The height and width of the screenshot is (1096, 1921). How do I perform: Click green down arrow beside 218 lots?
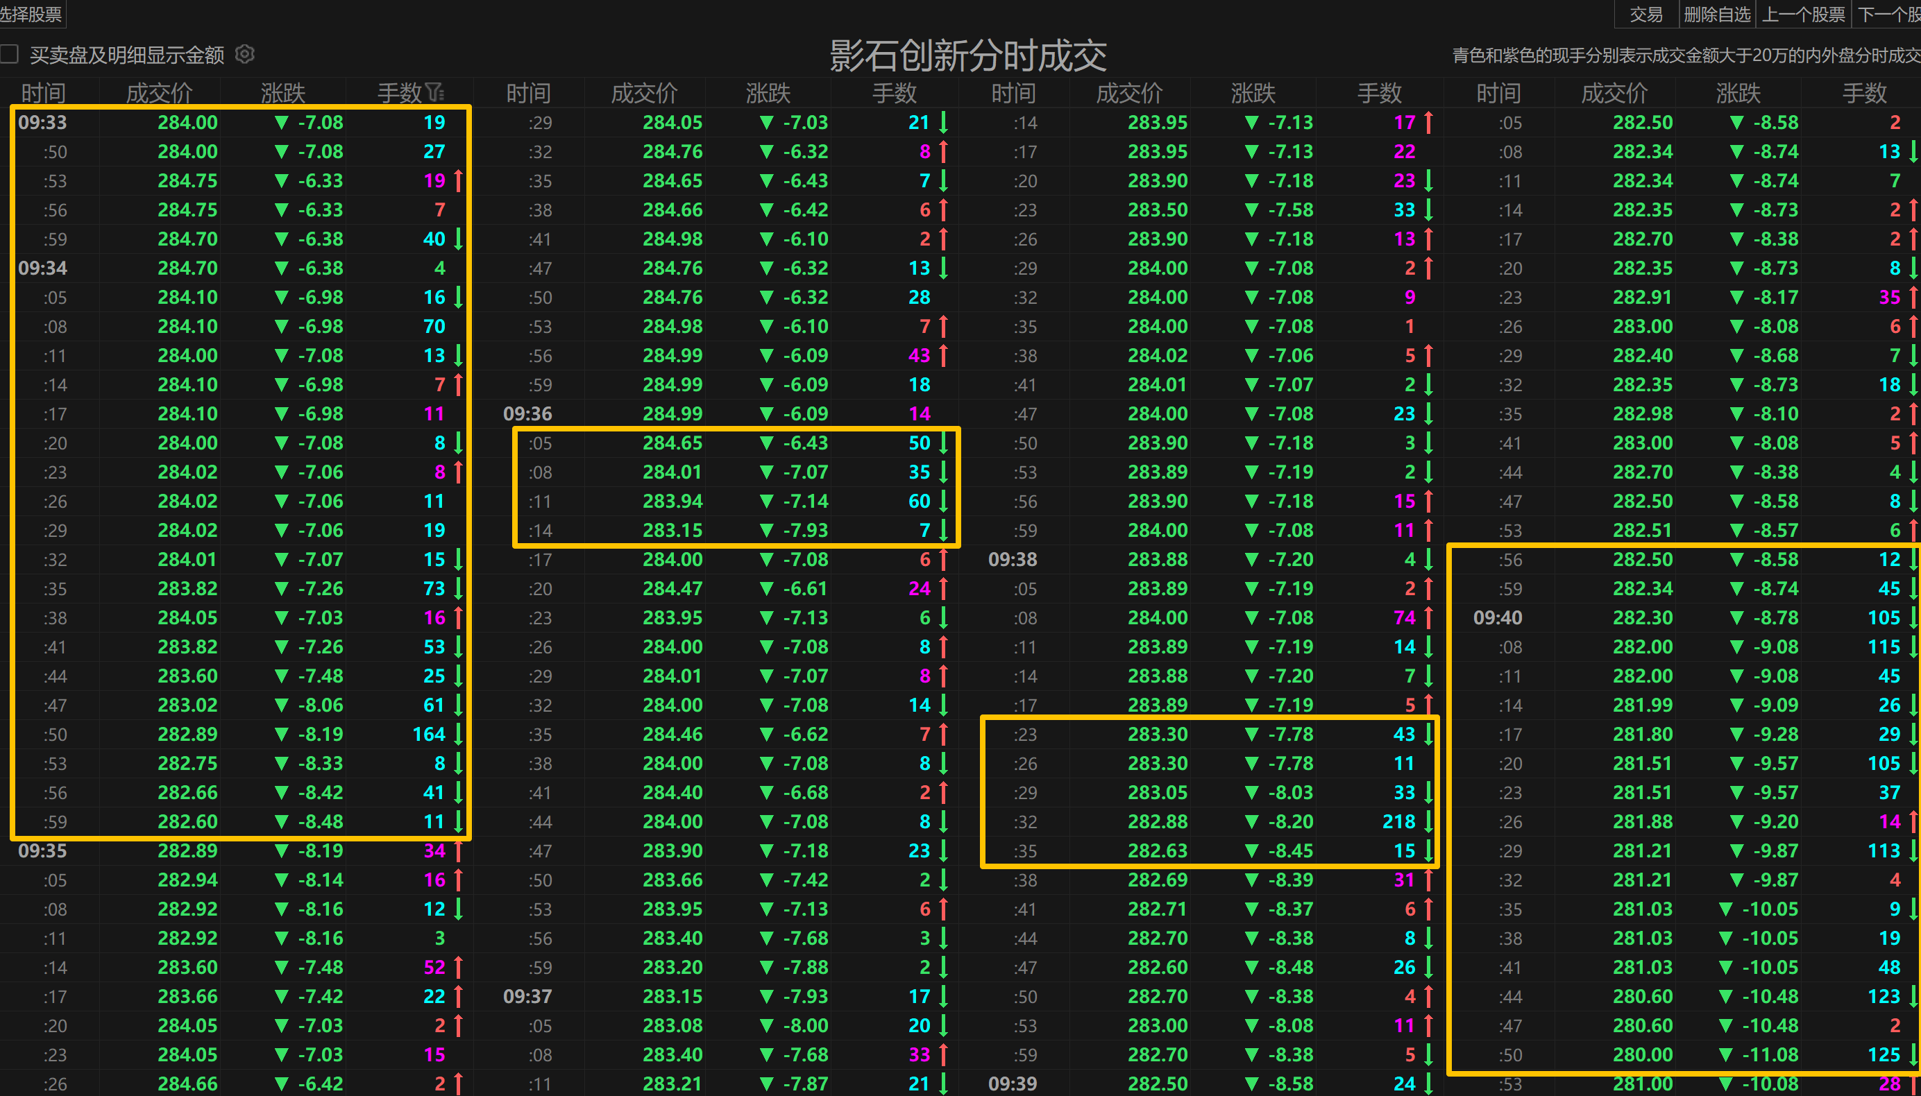1428,822
